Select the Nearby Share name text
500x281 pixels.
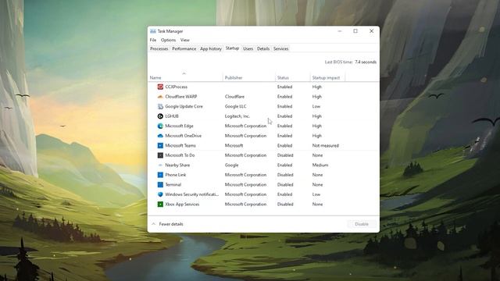pyautogui.click(x=177, y=165)
